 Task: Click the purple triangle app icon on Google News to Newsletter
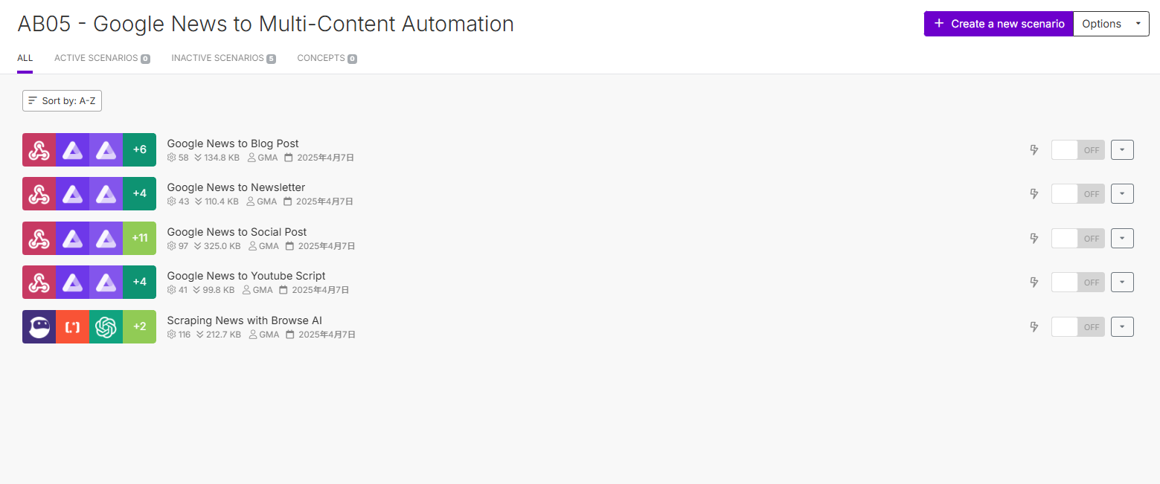tap(72, 193)
